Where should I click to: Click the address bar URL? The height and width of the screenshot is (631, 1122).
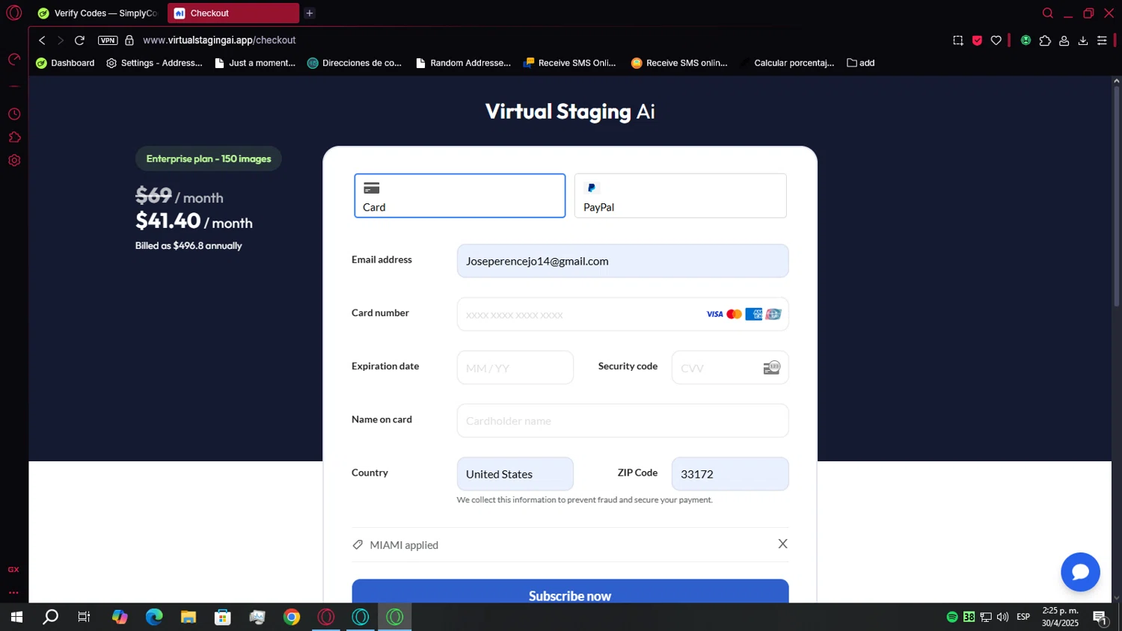pos(219,40)
